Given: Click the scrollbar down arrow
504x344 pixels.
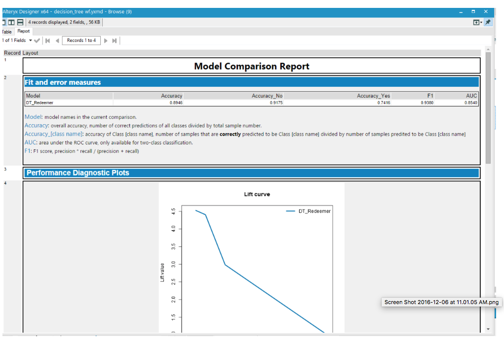Looking at the screenshot, I should 488,329.
